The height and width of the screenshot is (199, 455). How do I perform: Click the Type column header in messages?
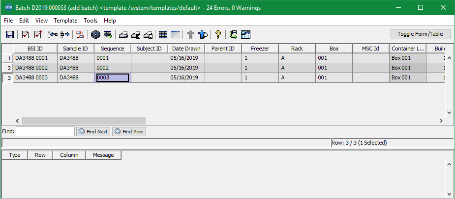14,155
